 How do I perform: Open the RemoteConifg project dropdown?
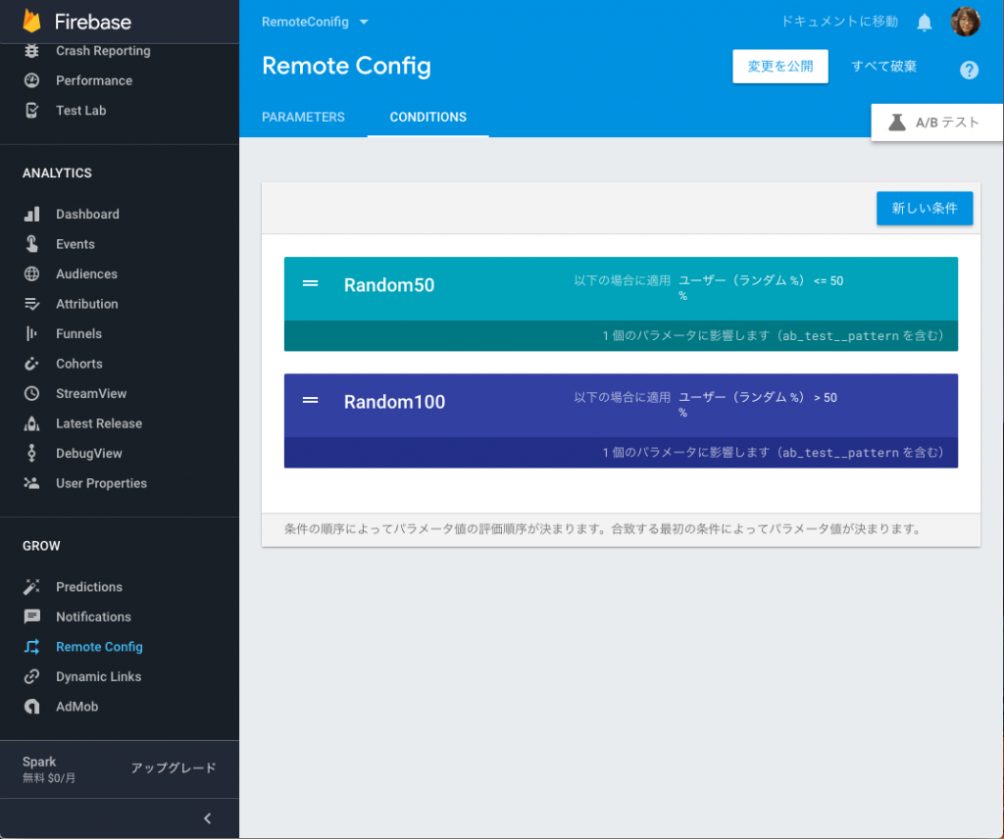click(x=315, y=22)
